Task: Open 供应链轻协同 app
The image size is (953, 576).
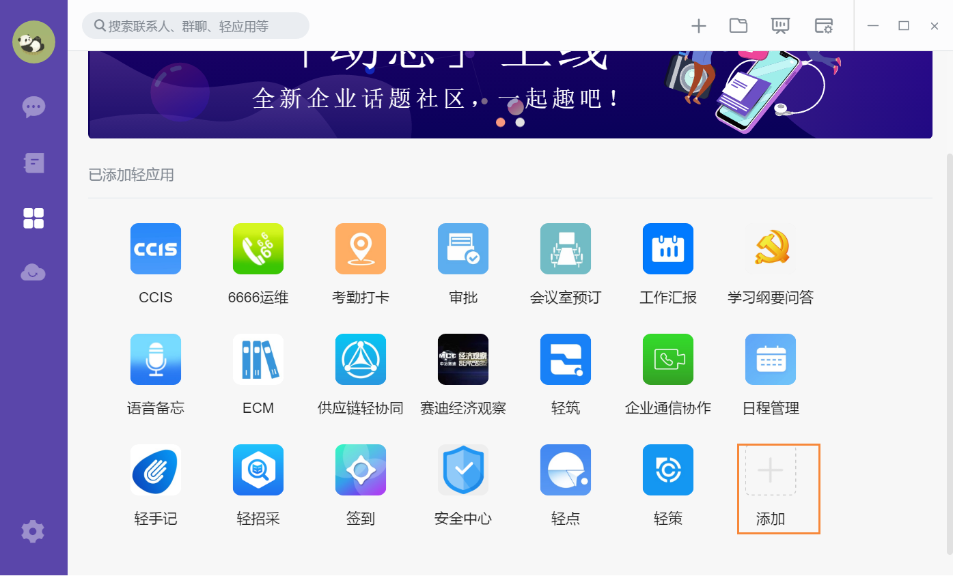Action: click(x=361, y=360)
